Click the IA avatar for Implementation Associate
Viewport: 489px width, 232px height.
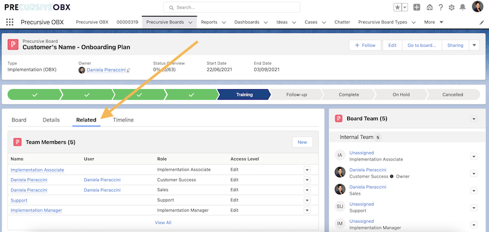[x=340, y=155]
